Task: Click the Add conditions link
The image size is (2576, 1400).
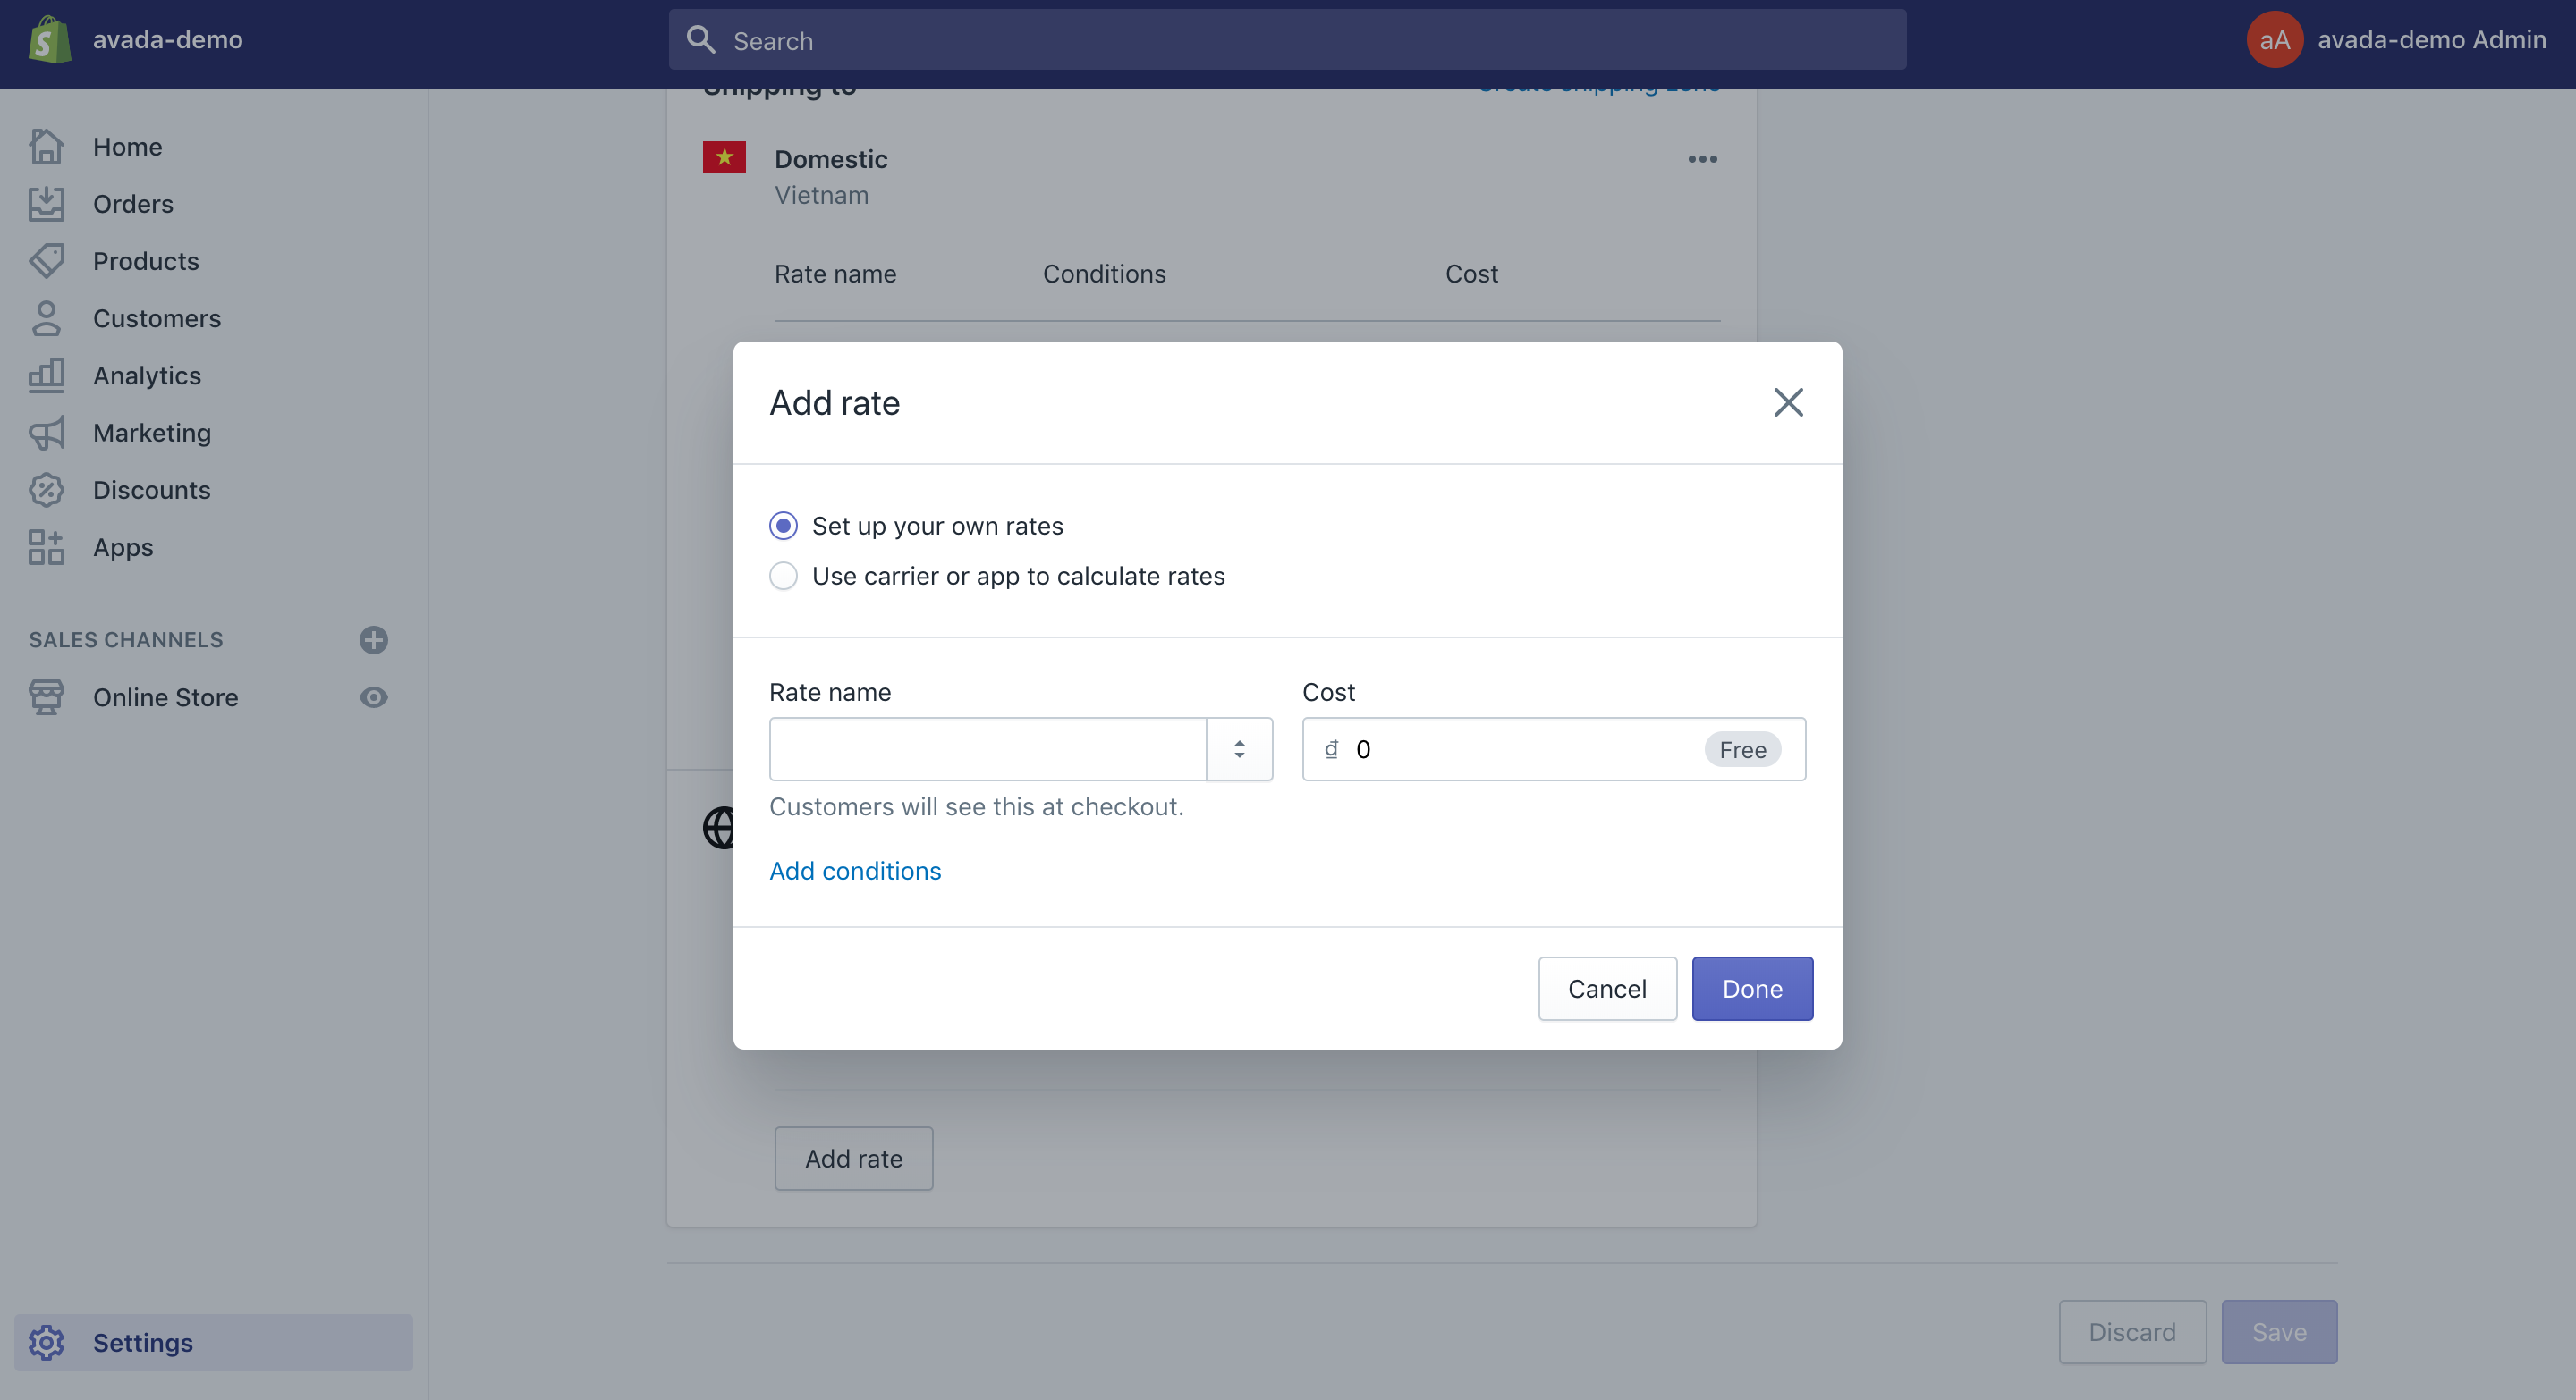Action: point(855,871)
